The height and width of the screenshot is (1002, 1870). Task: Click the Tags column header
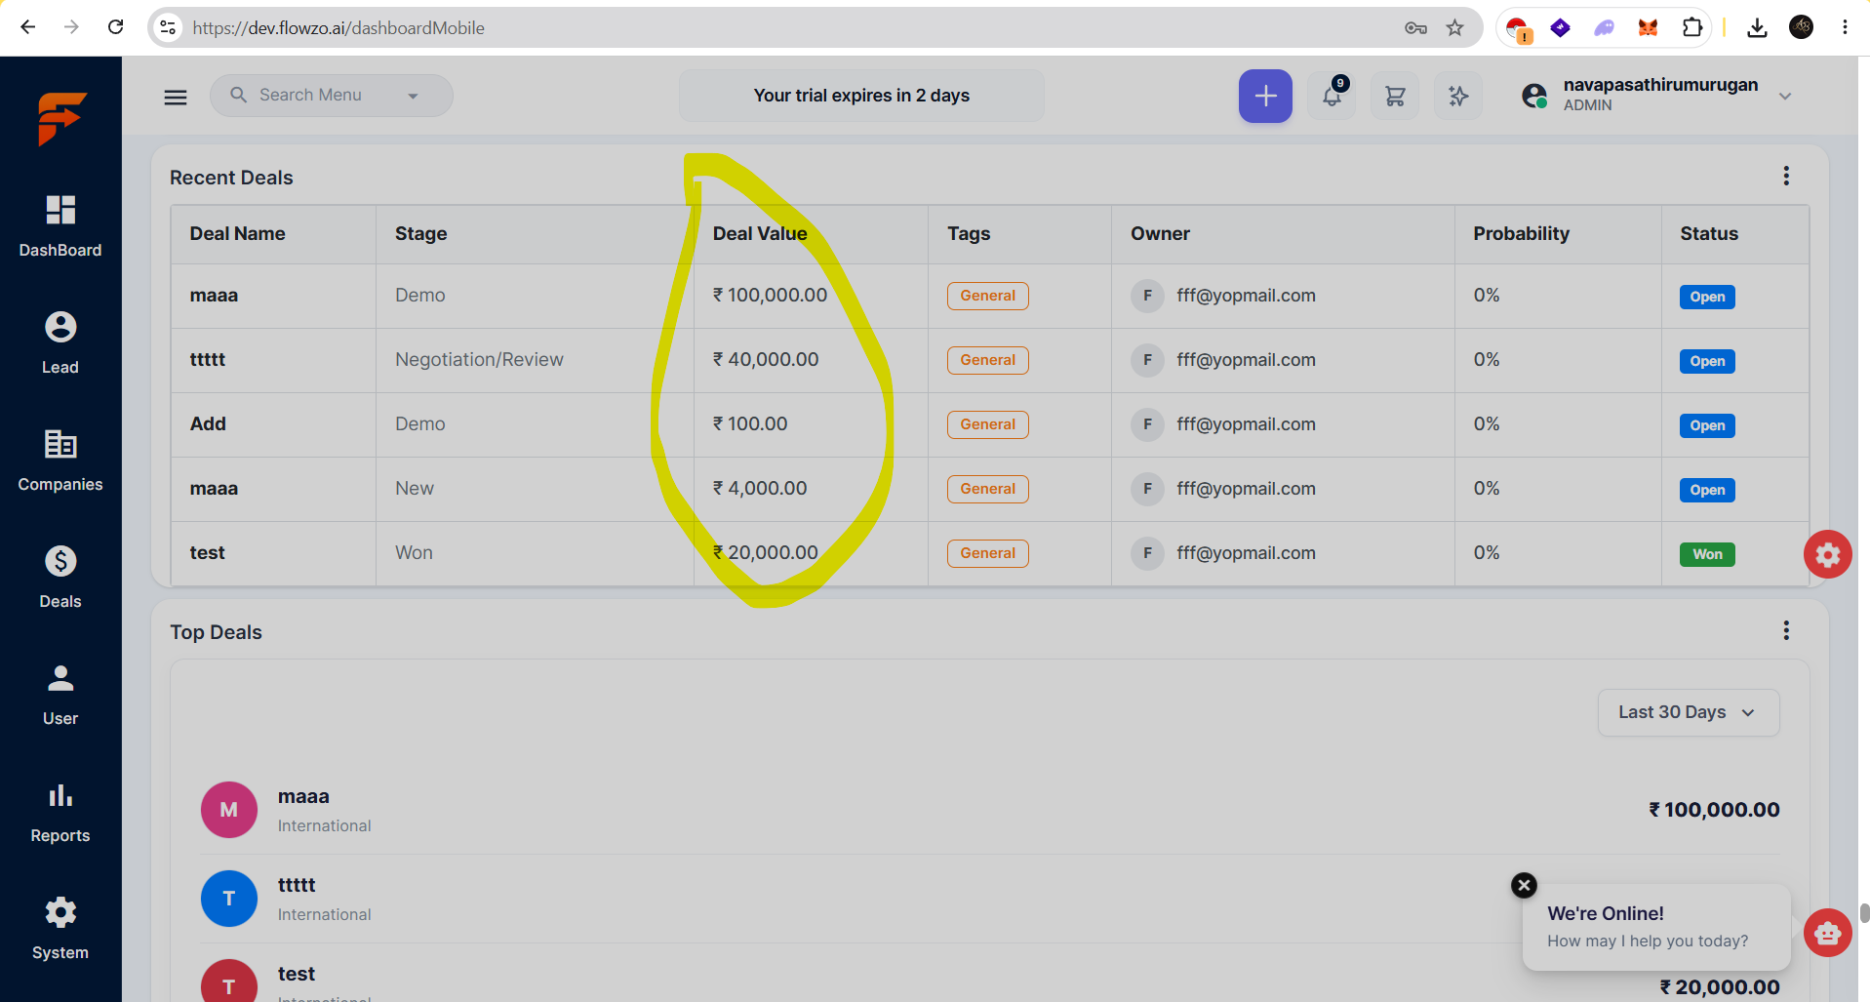click(x=969, y=233)
